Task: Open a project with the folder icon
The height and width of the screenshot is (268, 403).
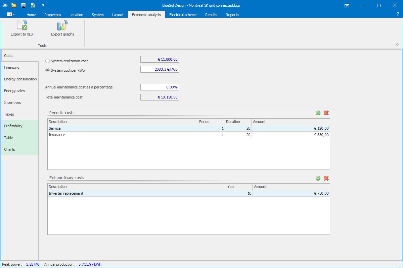Action: point(14,5)
